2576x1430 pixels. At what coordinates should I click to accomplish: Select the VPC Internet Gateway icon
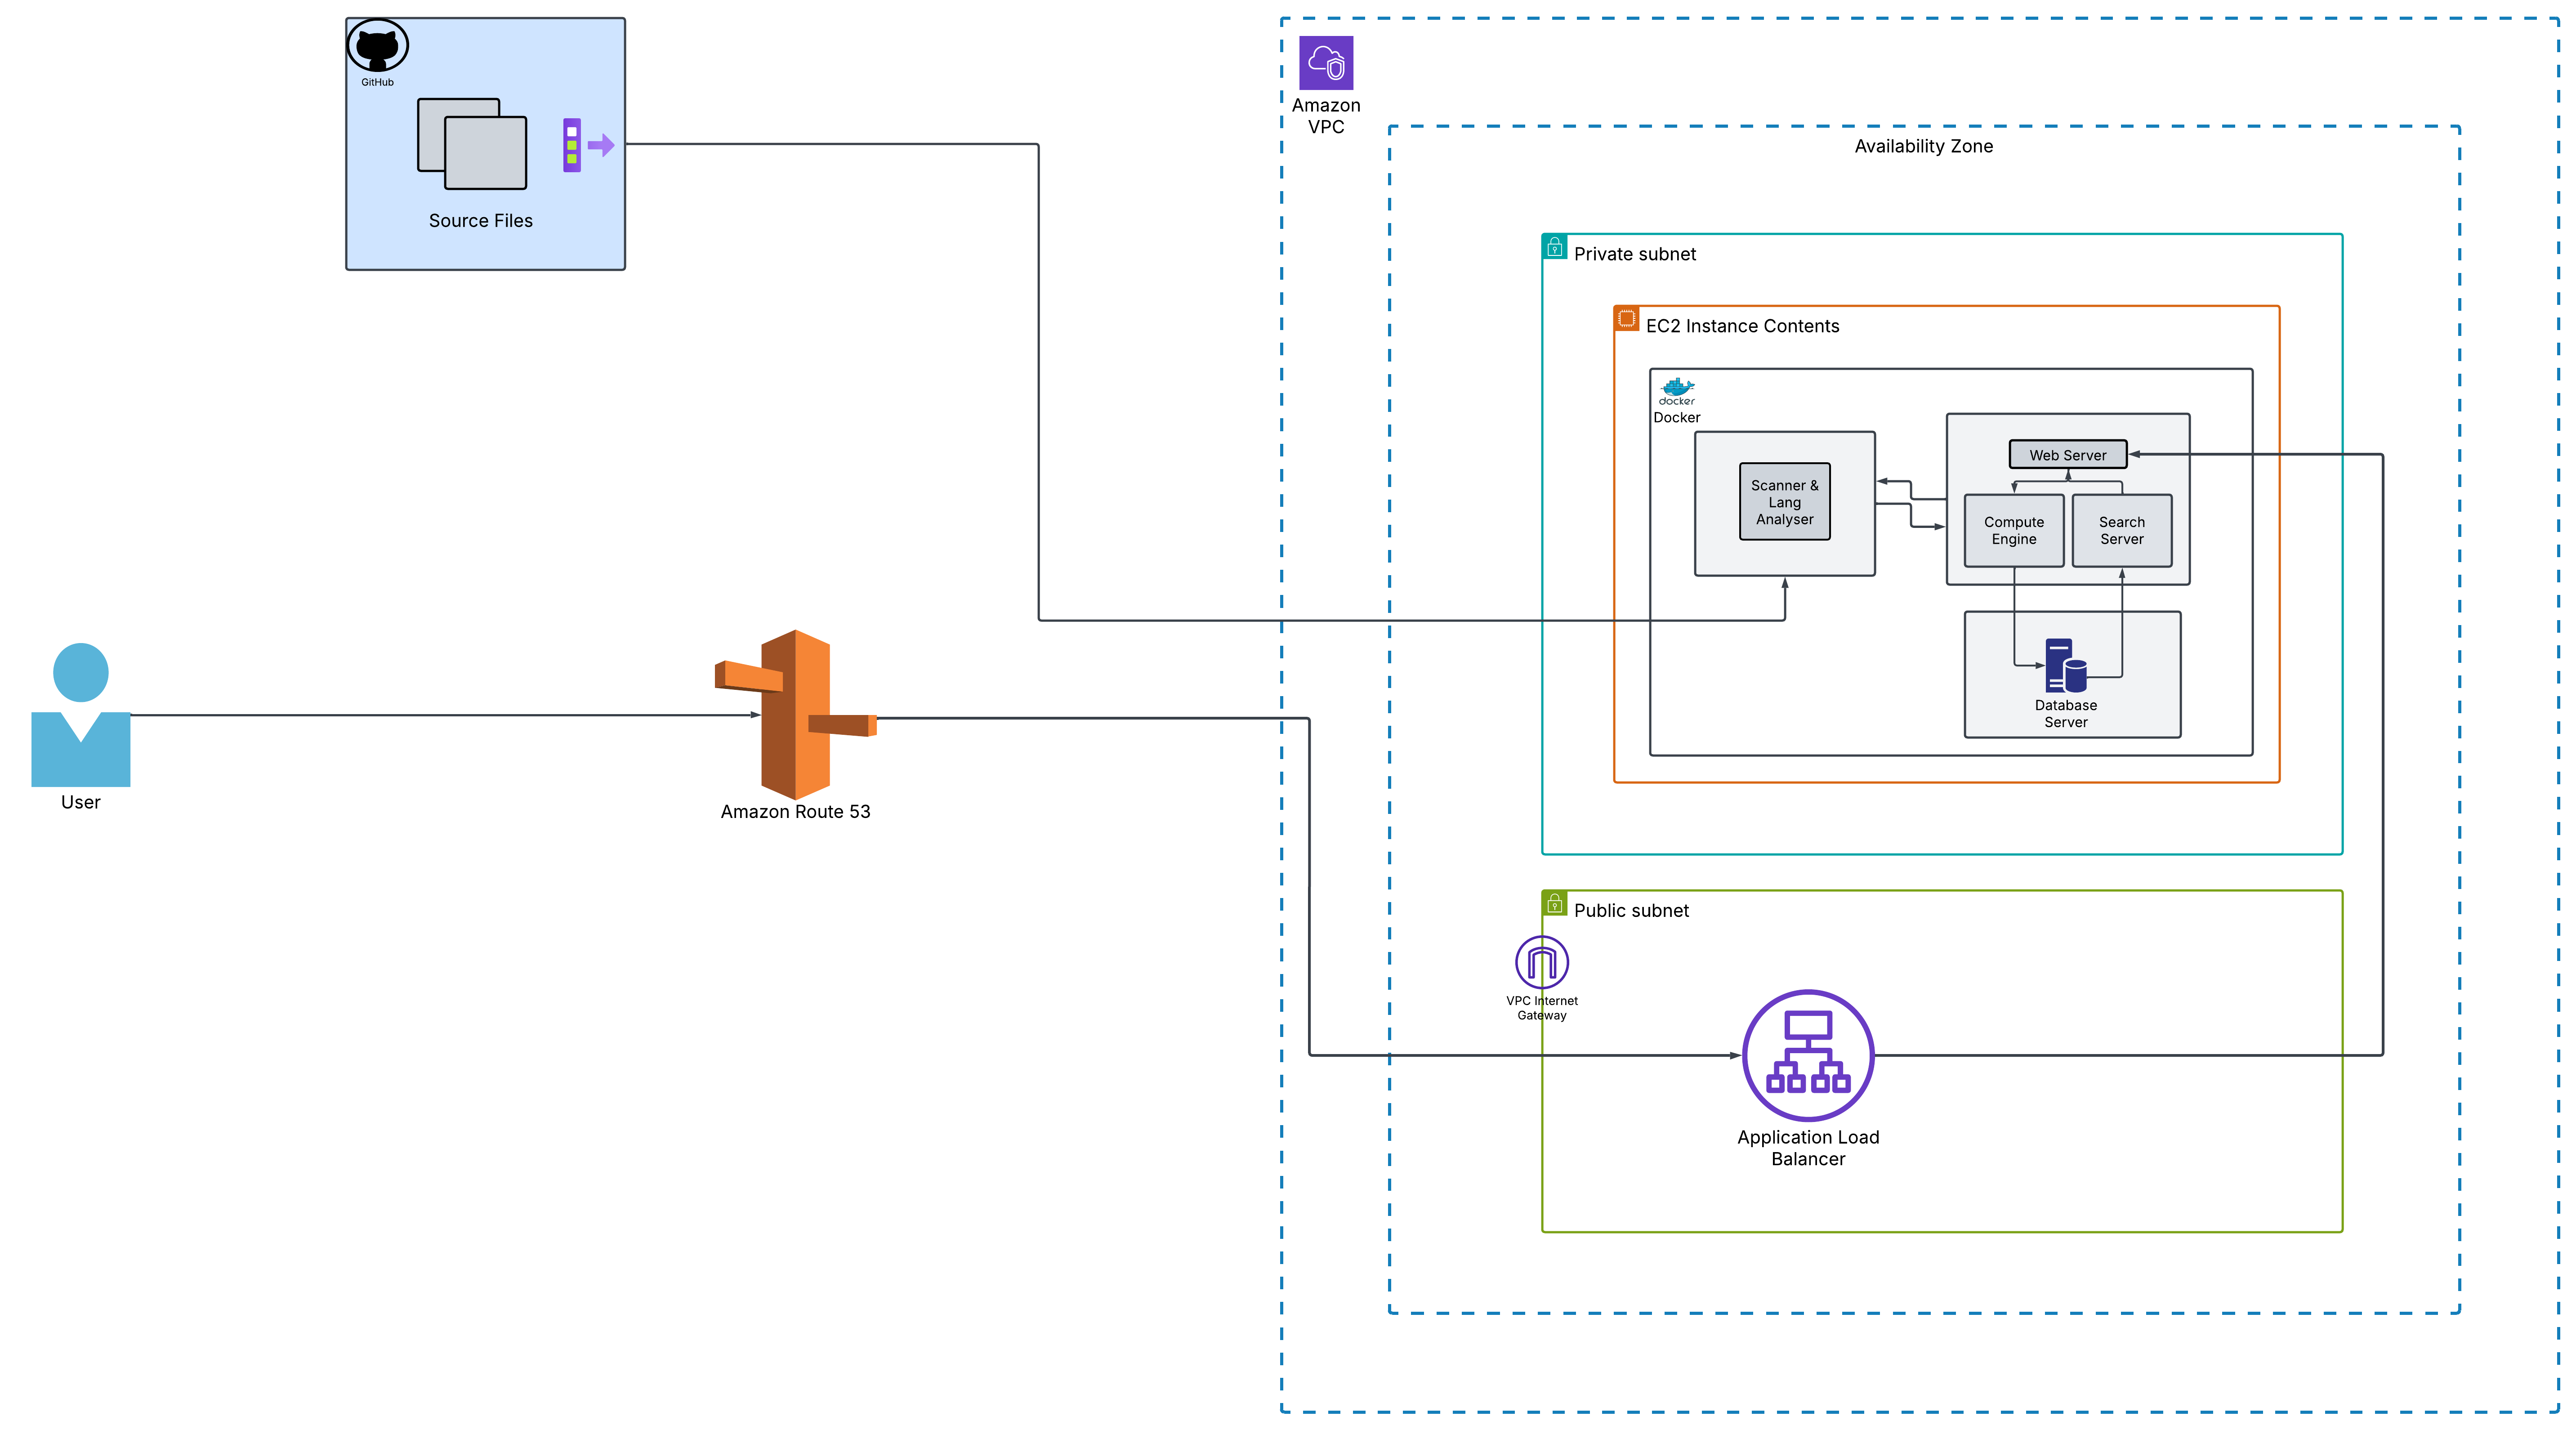1541,962
